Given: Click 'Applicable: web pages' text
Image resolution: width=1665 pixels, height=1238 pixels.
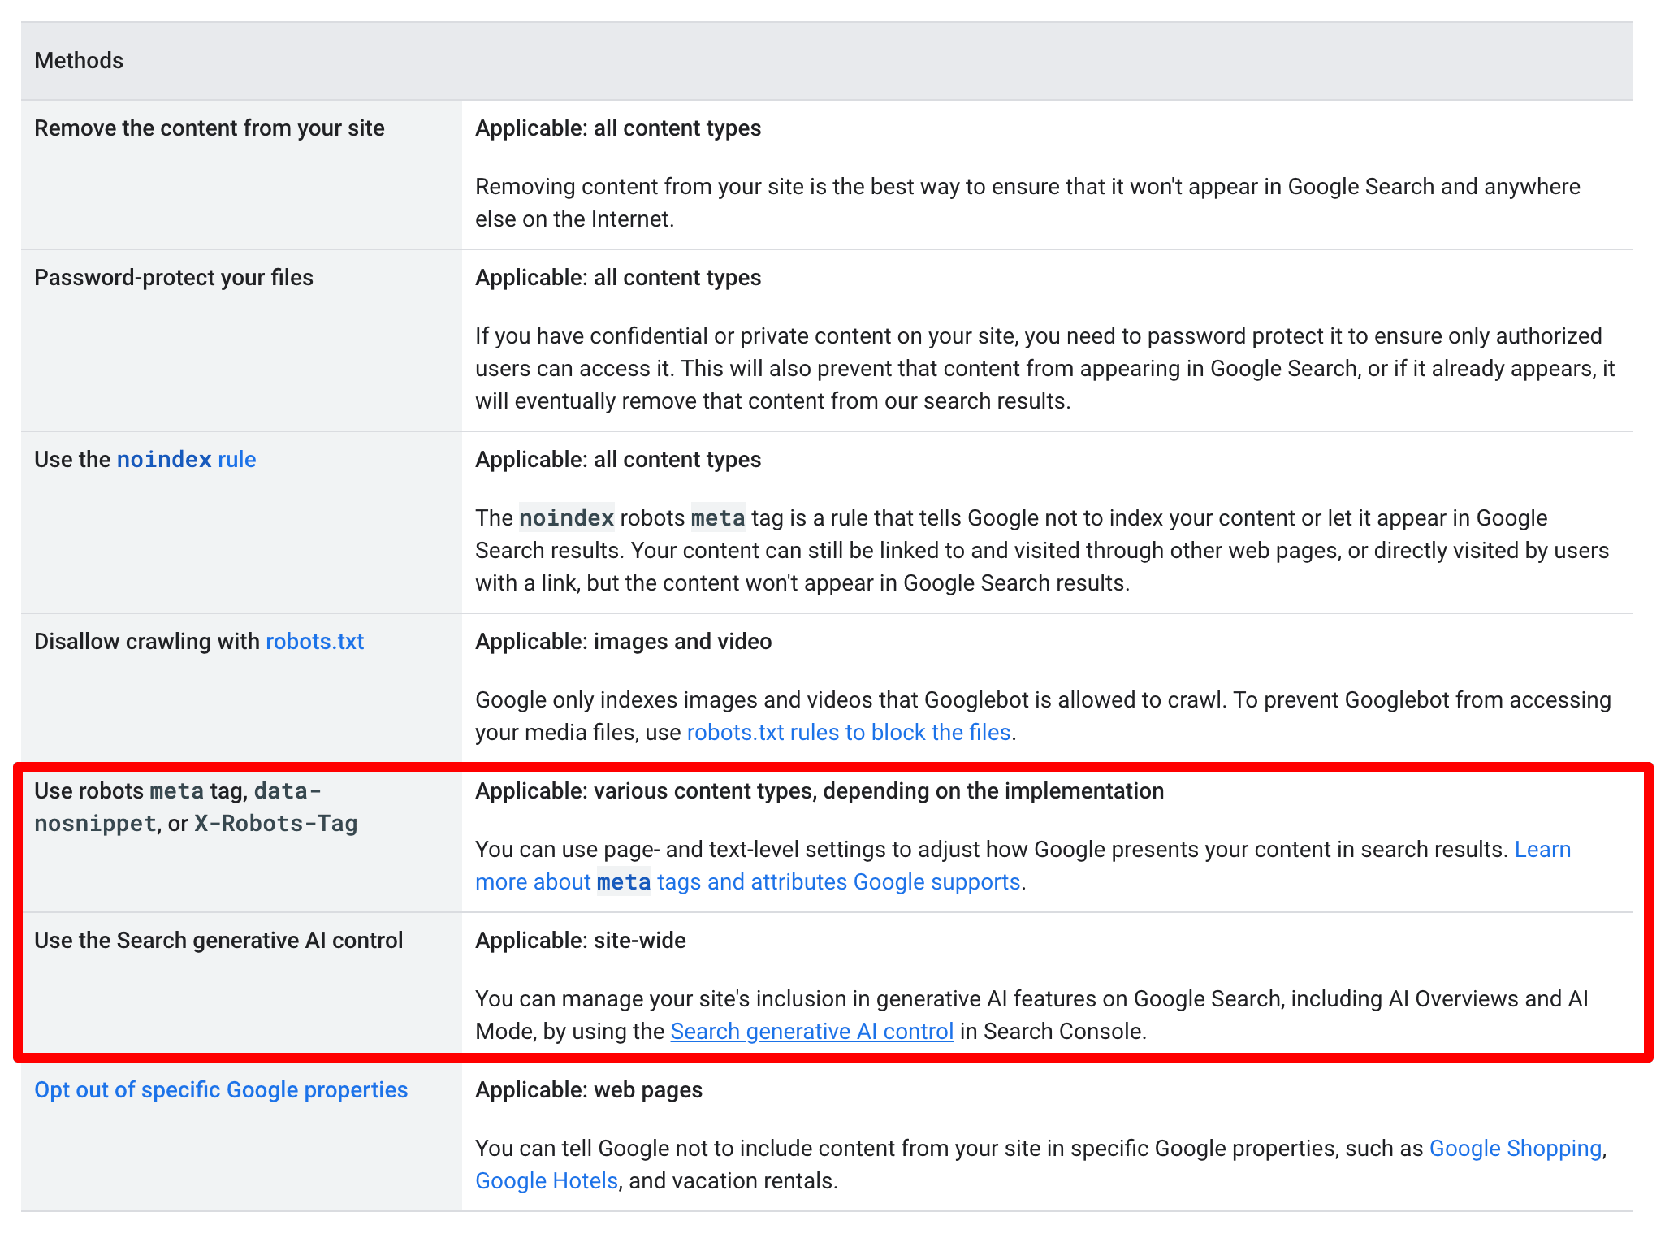Looking at the screenshot, I should point(589,1090).
